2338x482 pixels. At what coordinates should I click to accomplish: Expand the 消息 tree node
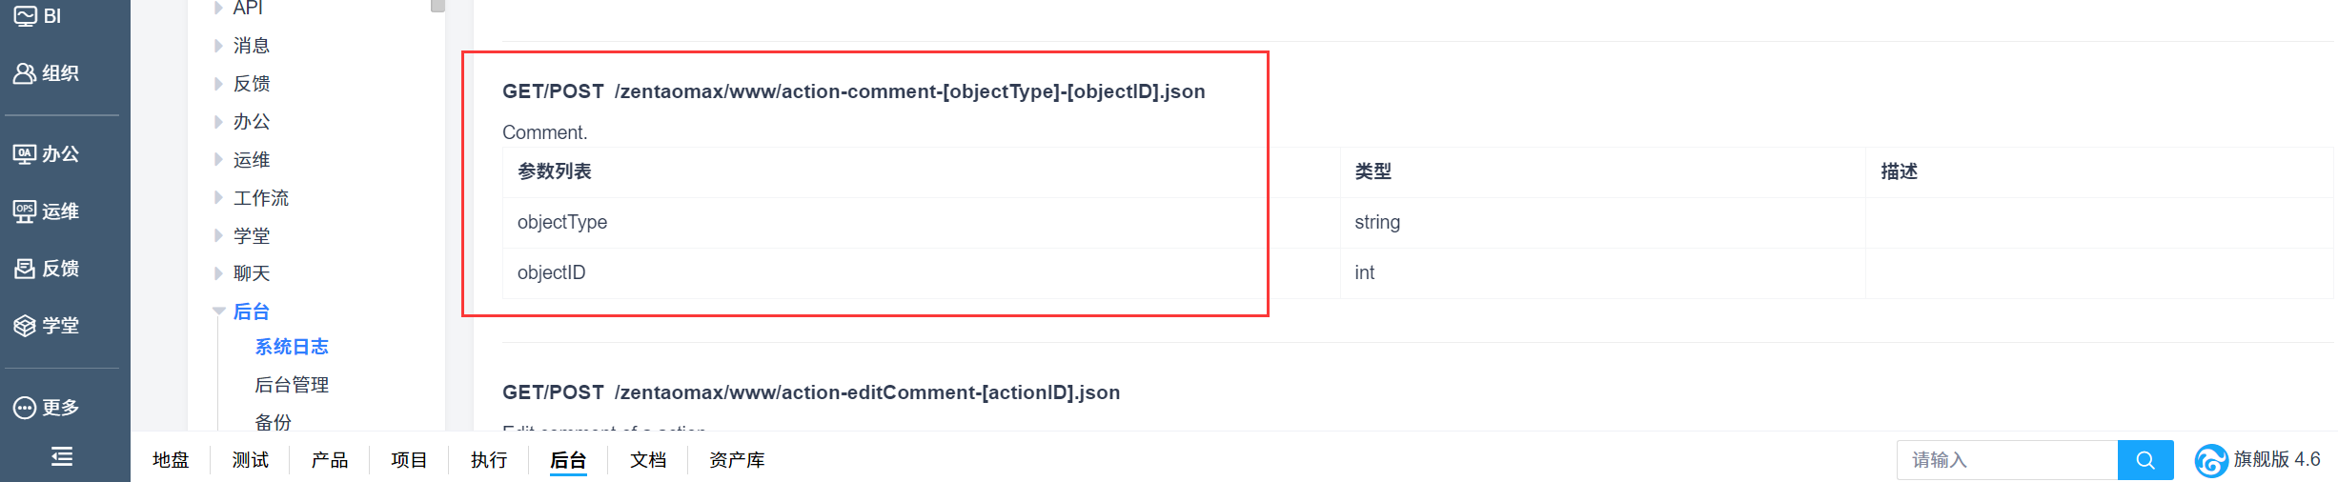pos(218,46)
